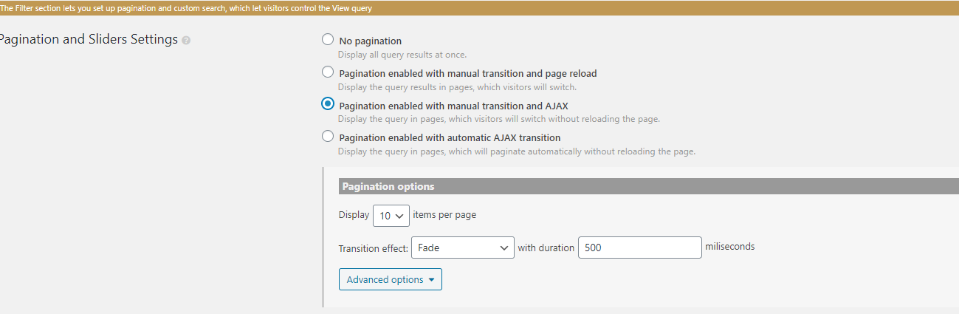Click the 'miliseconds' label after duration field

(x=730, y=247)
